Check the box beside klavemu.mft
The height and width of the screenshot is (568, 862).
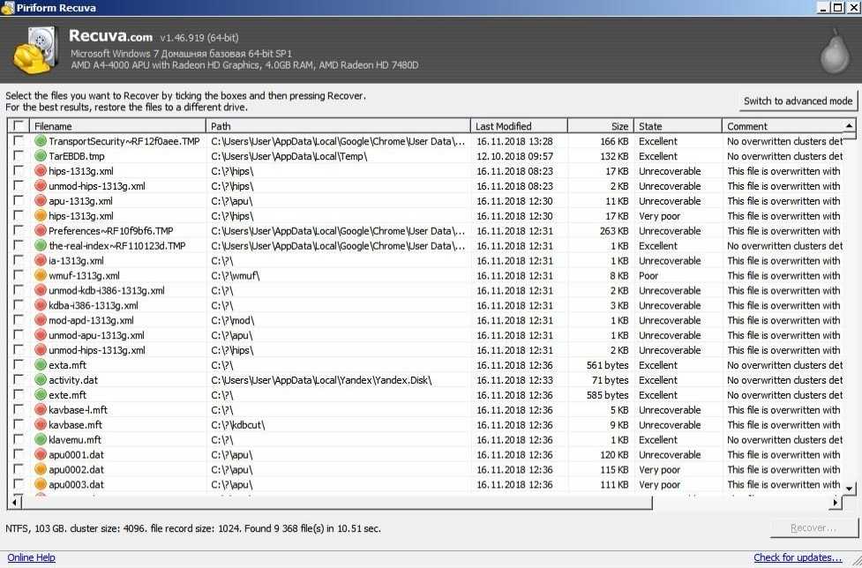click(x=19, y=440)
